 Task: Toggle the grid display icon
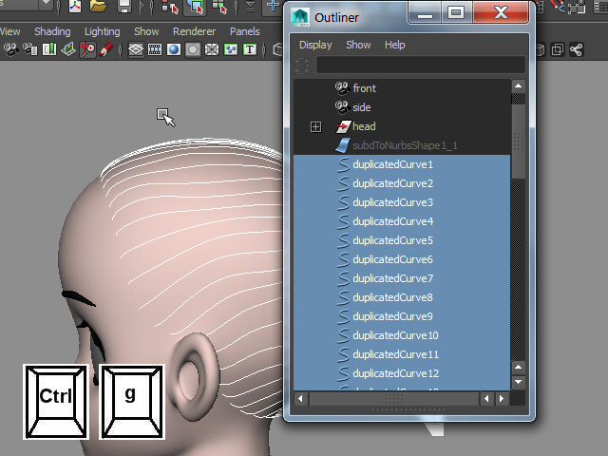[x=136, y=48]
